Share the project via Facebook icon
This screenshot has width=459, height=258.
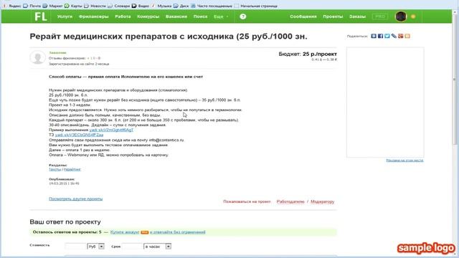(x=380, y=36)
